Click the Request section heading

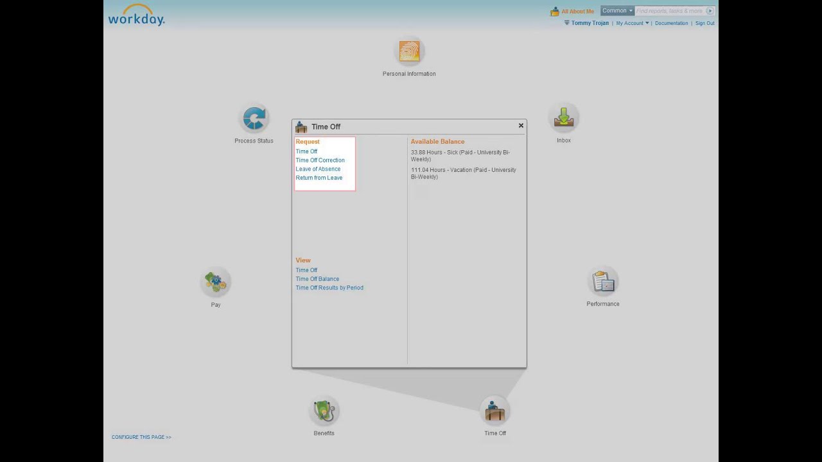point(307,142)
